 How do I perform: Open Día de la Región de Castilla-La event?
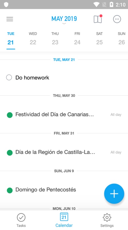click(64, 152)
